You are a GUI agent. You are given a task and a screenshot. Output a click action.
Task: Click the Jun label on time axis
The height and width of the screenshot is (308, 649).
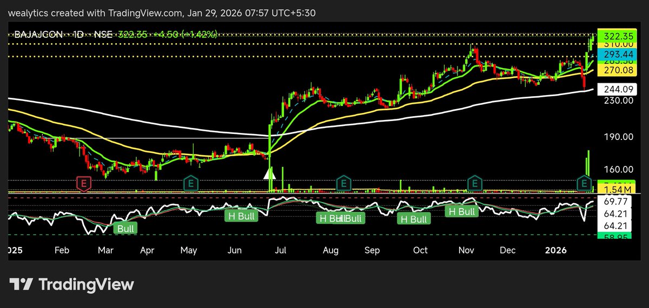(235, 250)
